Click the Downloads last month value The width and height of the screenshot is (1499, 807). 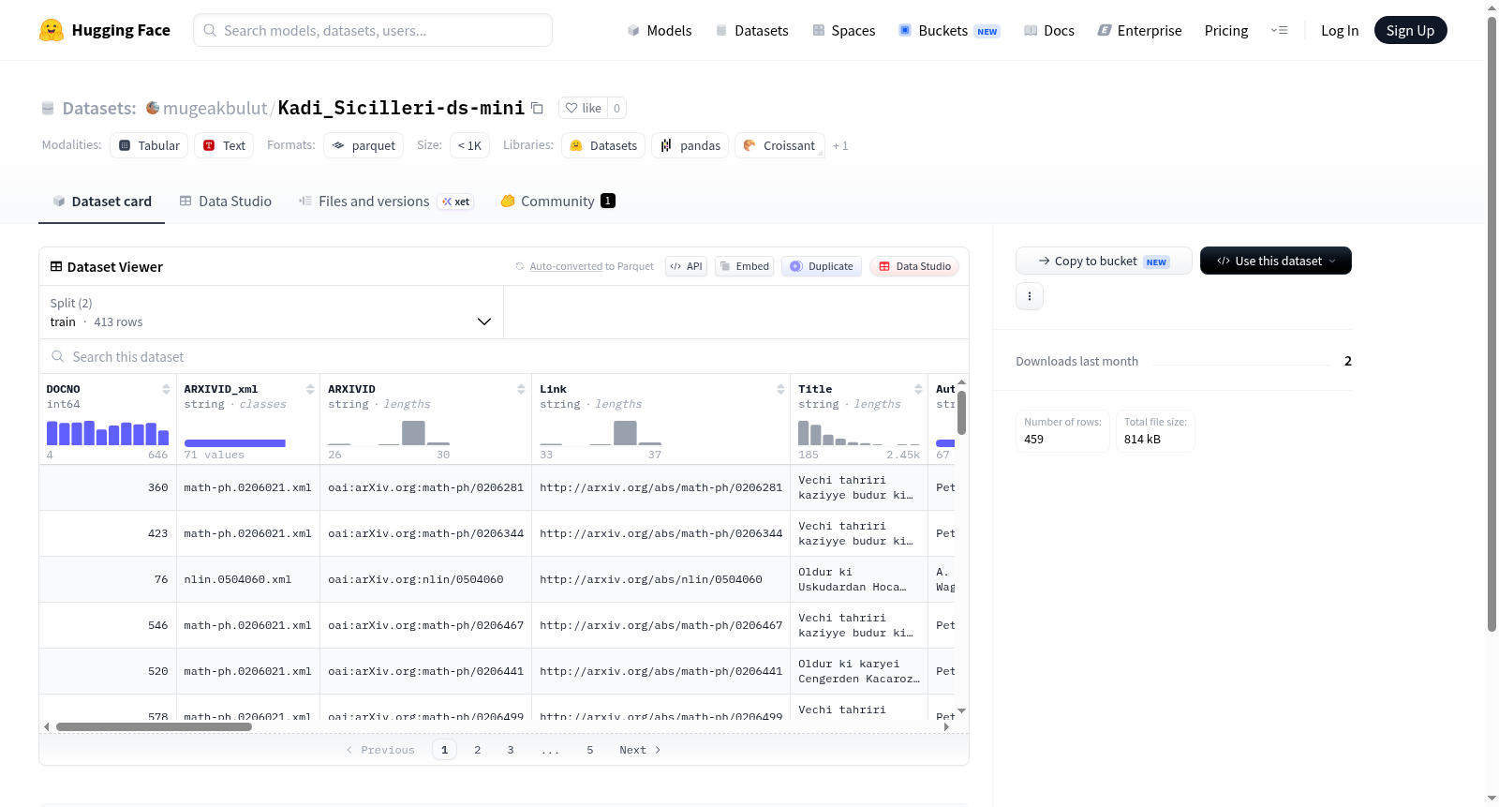(1347, 361)
